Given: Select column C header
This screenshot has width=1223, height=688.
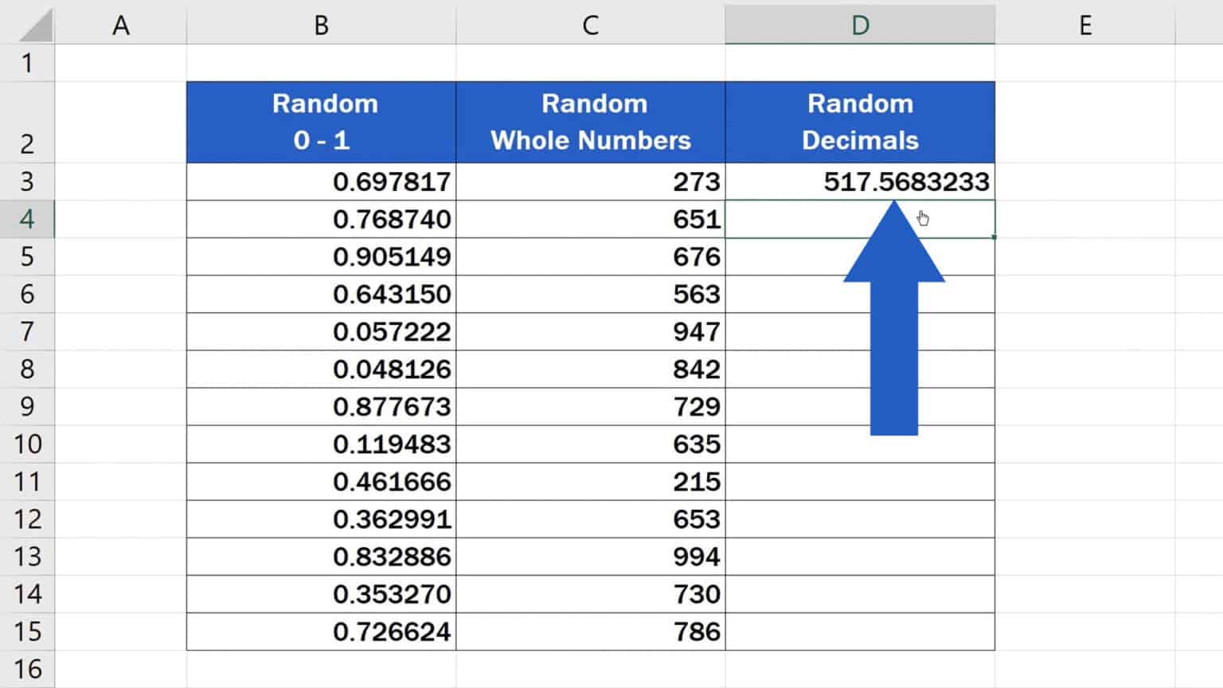Looking at the screenshot, I should [x=590, y=25].
